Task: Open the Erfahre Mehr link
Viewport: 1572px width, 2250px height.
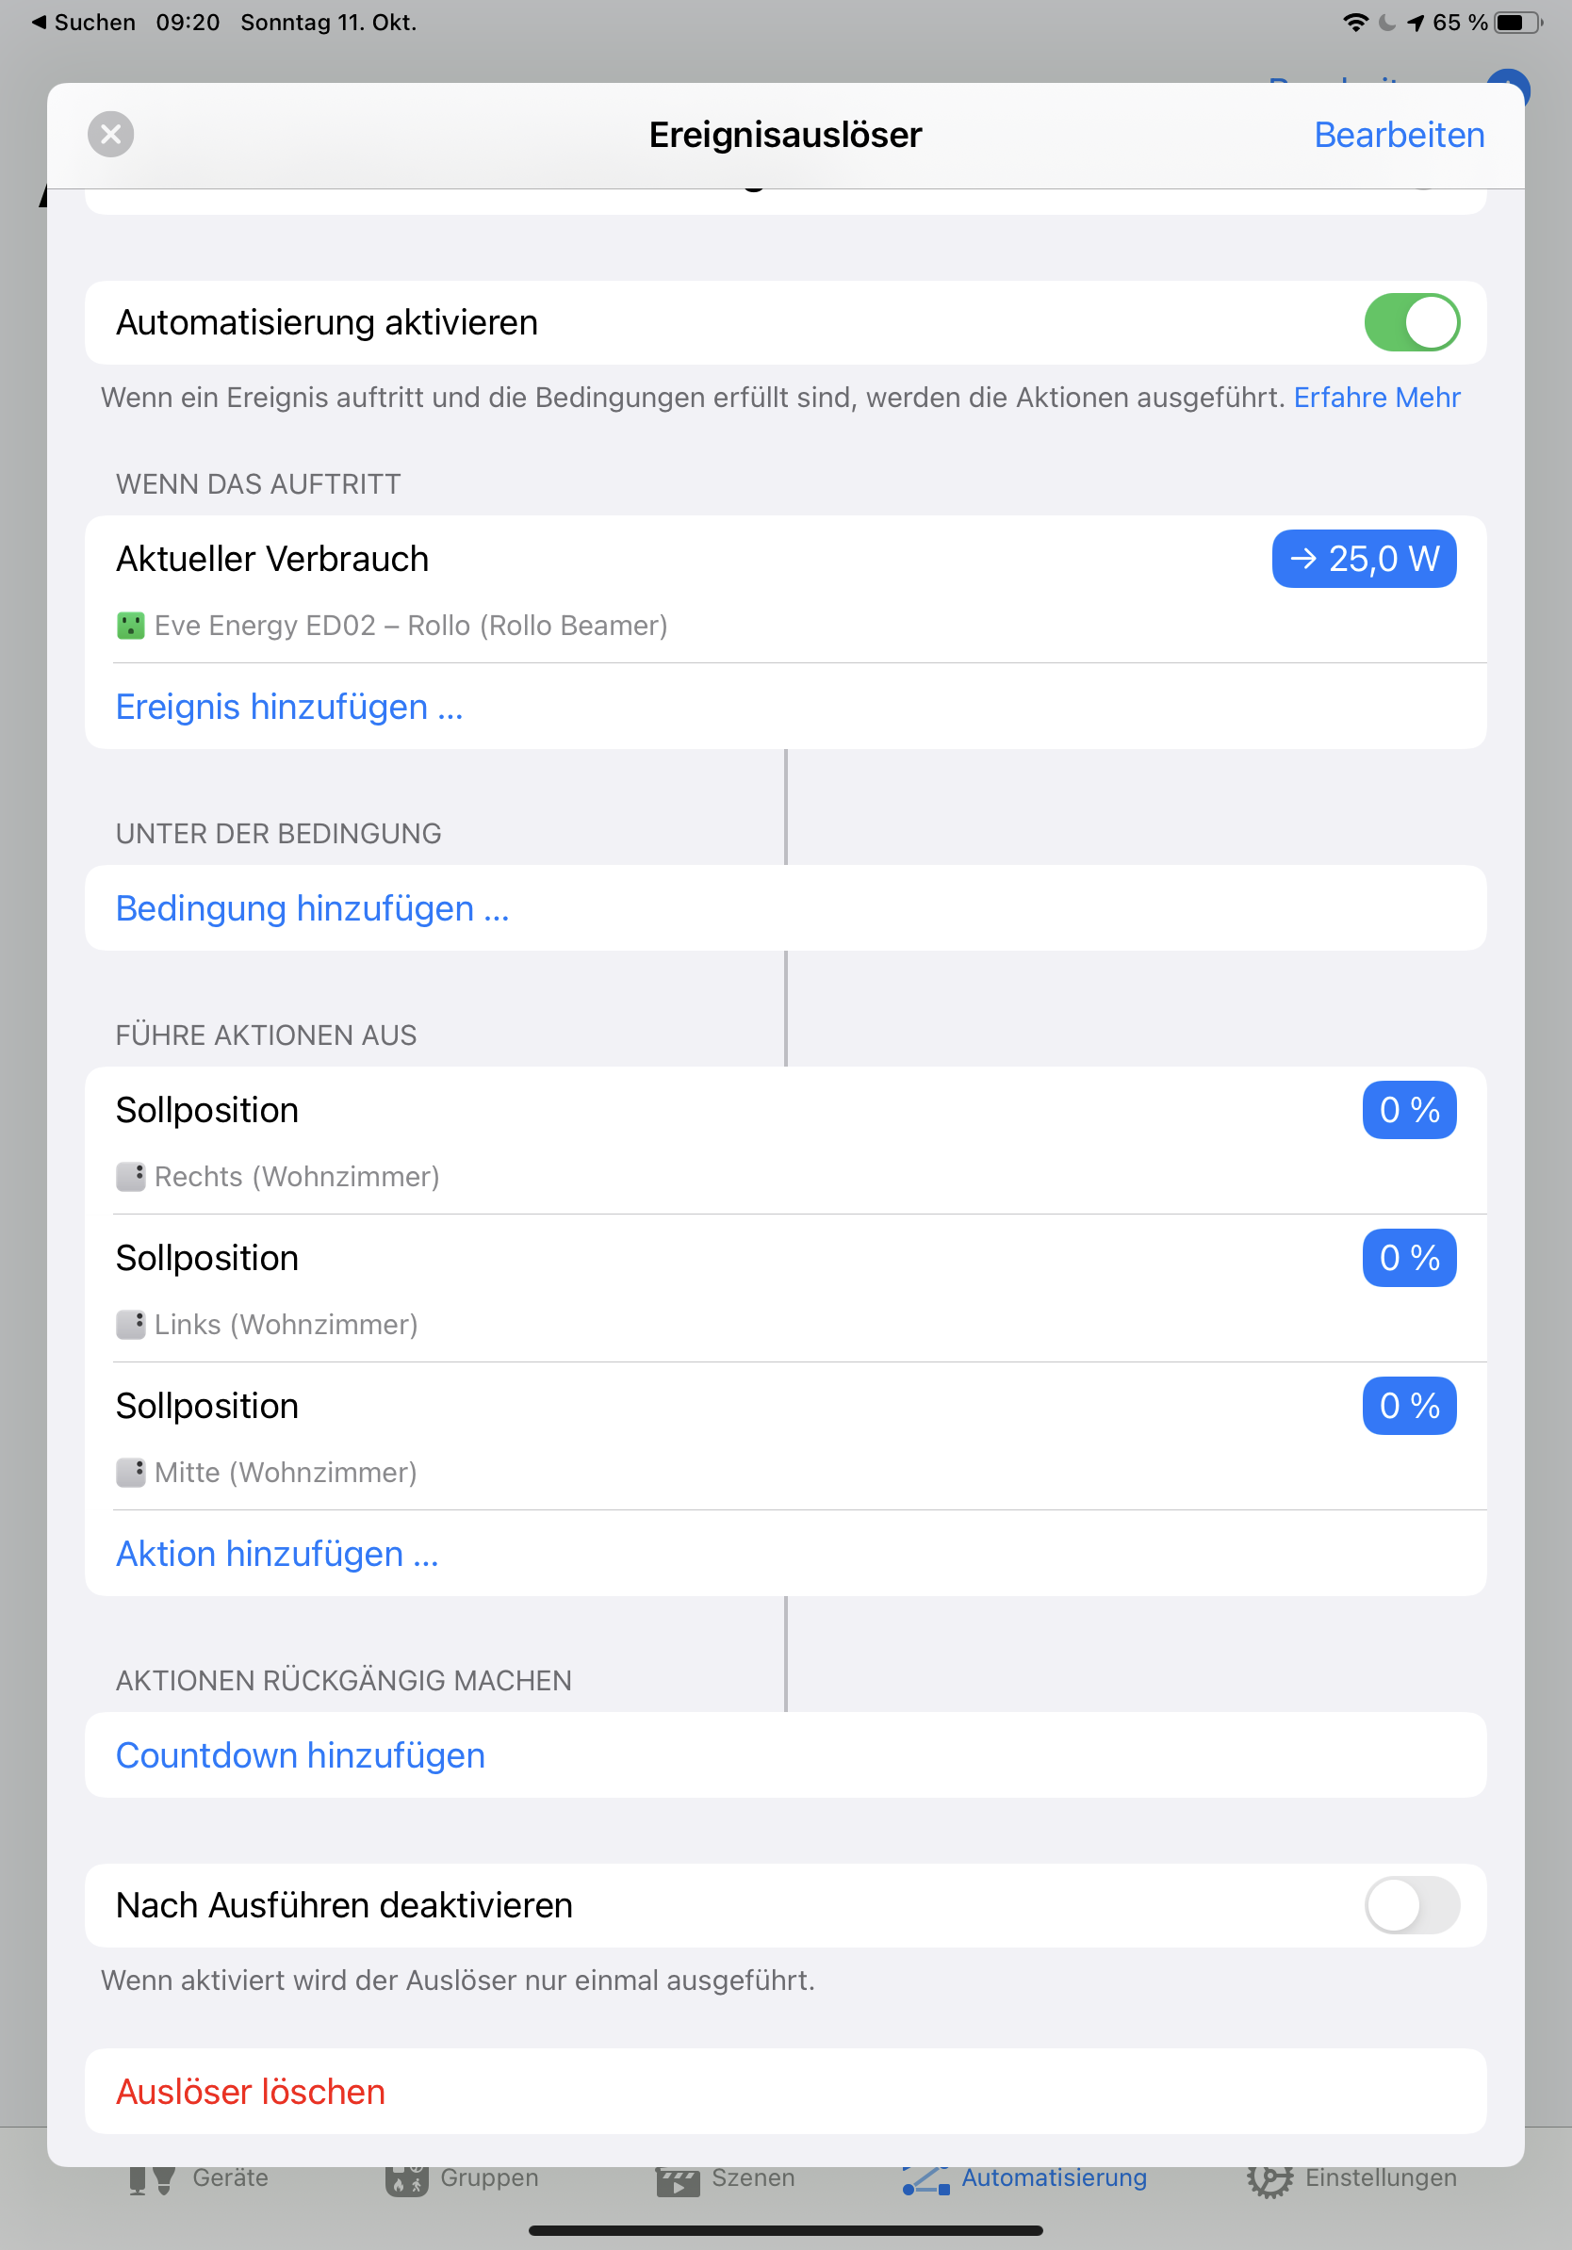Action: [x=1376, y=398]
